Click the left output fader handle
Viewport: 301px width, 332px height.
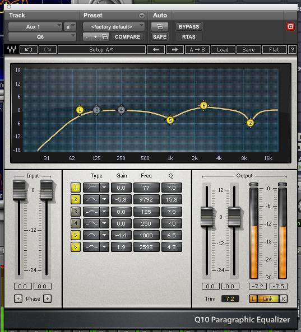[207, 217]
